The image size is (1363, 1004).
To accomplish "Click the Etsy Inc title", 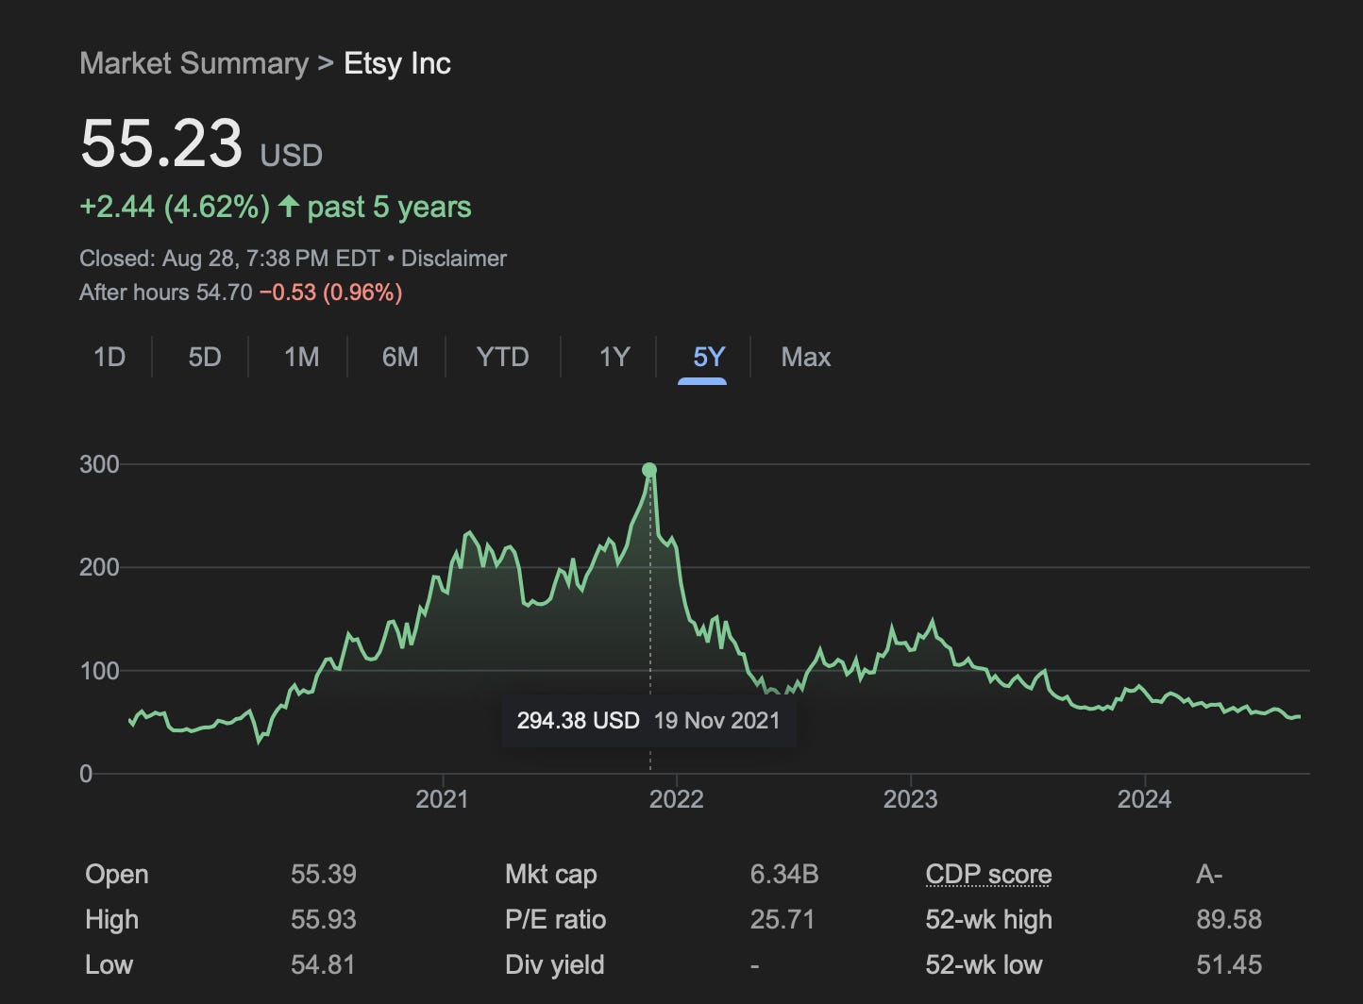I will pyautogui.click(x=397, y=63).
